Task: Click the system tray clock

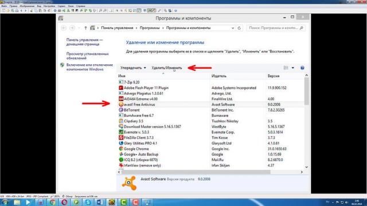Action: point(357,202)
